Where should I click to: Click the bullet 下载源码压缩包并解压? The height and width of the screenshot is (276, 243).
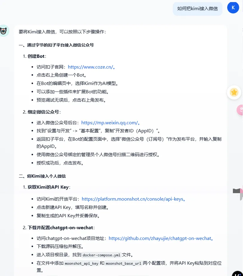coord(60,246)
